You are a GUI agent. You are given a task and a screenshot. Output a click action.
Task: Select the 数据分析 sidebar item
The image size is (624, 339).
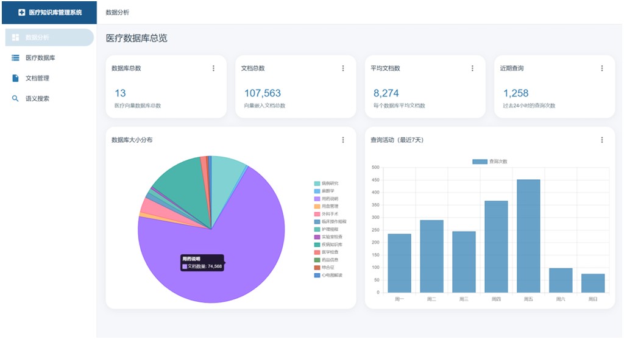(x=49, y=37)
